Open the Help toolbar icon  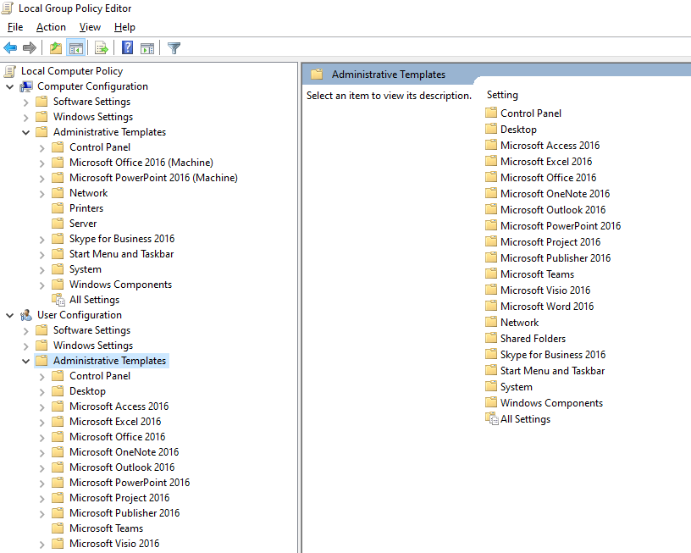pos(127,47)
